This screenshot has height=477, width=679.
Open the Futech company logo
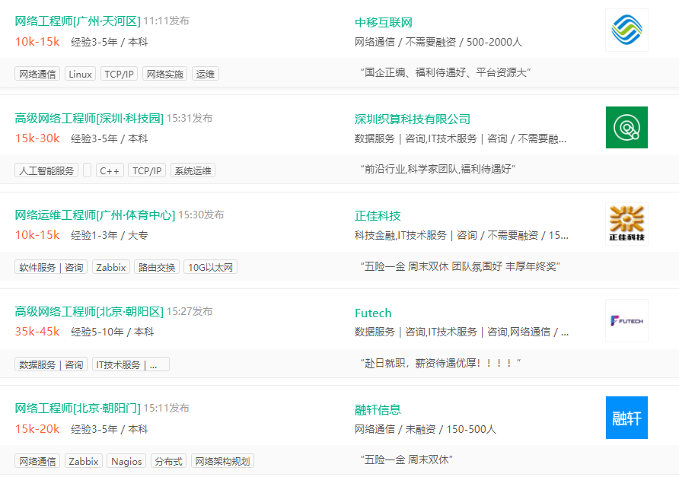[x=626, y=321]
